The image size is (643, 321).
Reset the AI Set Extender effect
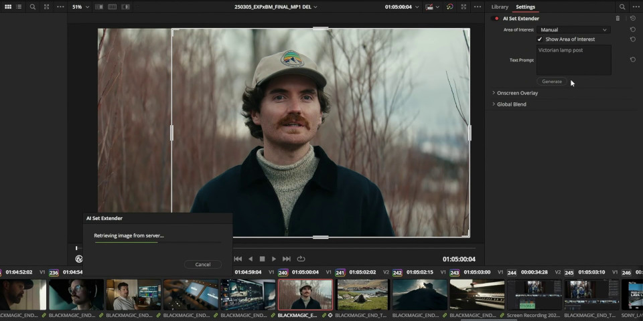[633, 19]
